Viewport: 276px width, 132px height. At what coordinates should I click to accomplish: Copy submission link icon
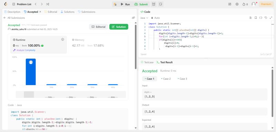point(133,18)
